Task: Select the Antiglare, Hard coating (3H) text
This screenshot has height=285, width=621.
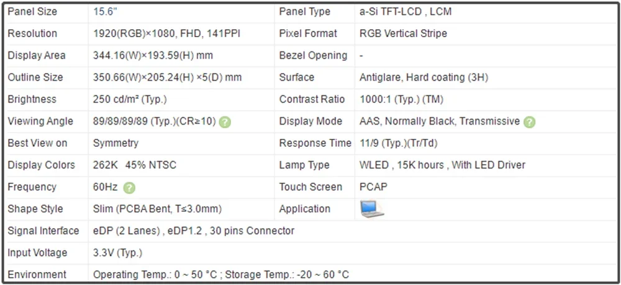Action: pos(424,77)
